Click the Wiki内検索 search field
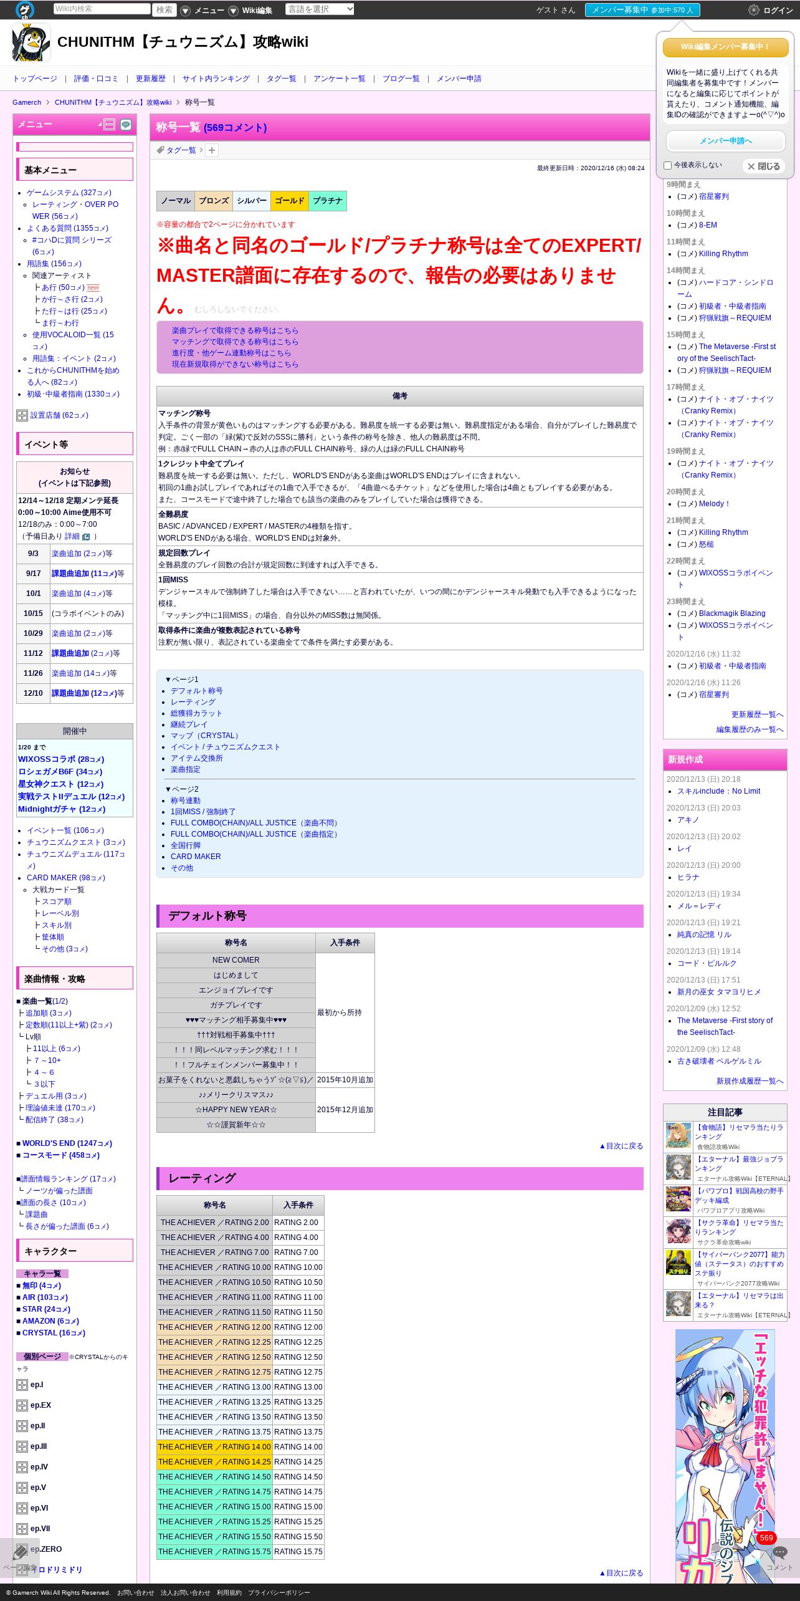Screen dimensions: 800x1601 click(x=102, y=9)
